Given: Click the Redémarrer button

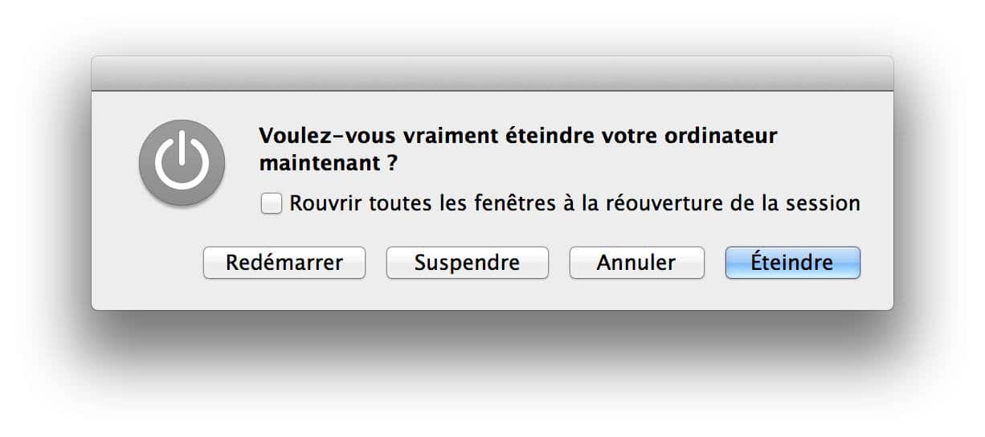Looking at the screenshot, I should 284,263.
